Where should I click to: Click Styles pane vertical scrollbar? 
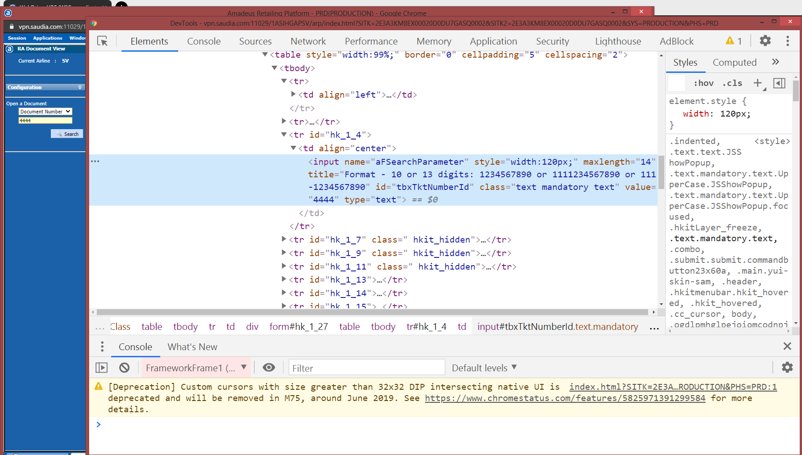click(796, 90)
